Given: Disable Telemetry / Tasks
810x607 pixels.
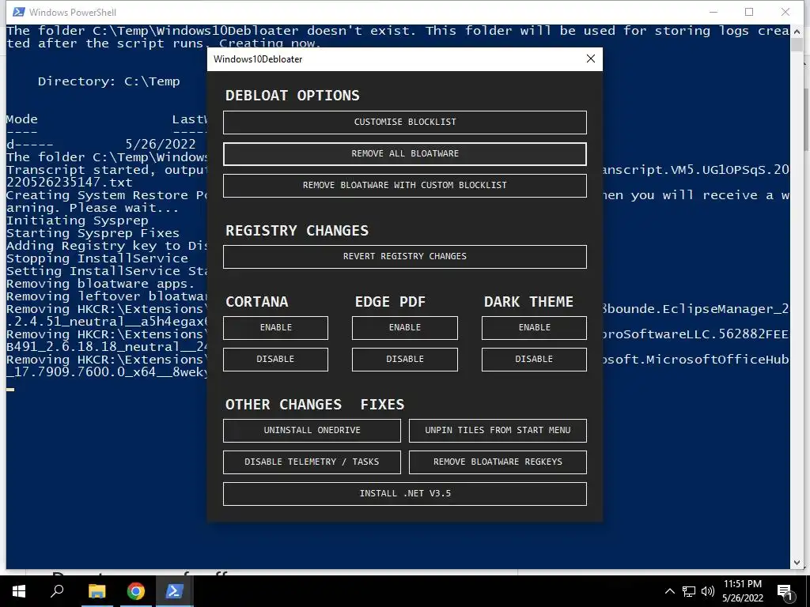Looking at the screenshot, I should pos(312,462).
